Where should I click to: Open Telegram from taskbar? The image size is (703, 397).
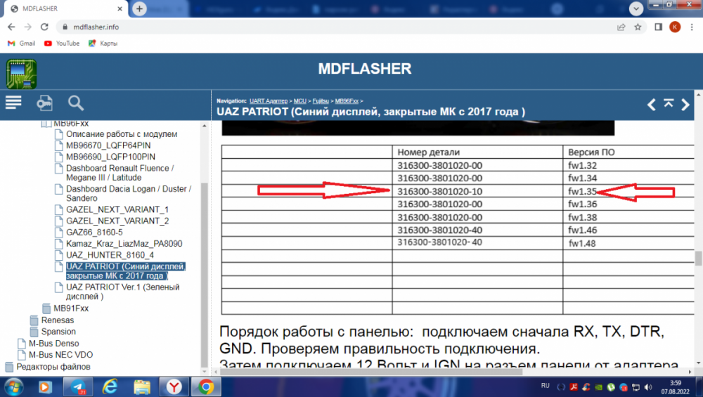click(78, 386)
